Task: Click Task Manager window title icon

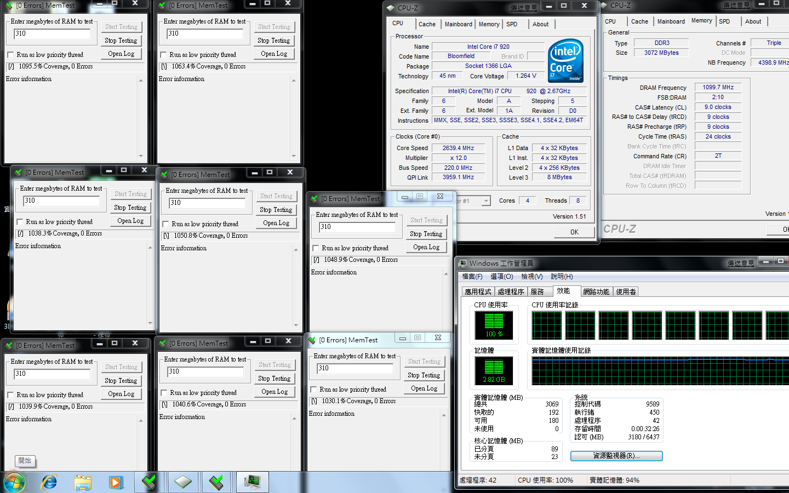Action: coord(463,263)
